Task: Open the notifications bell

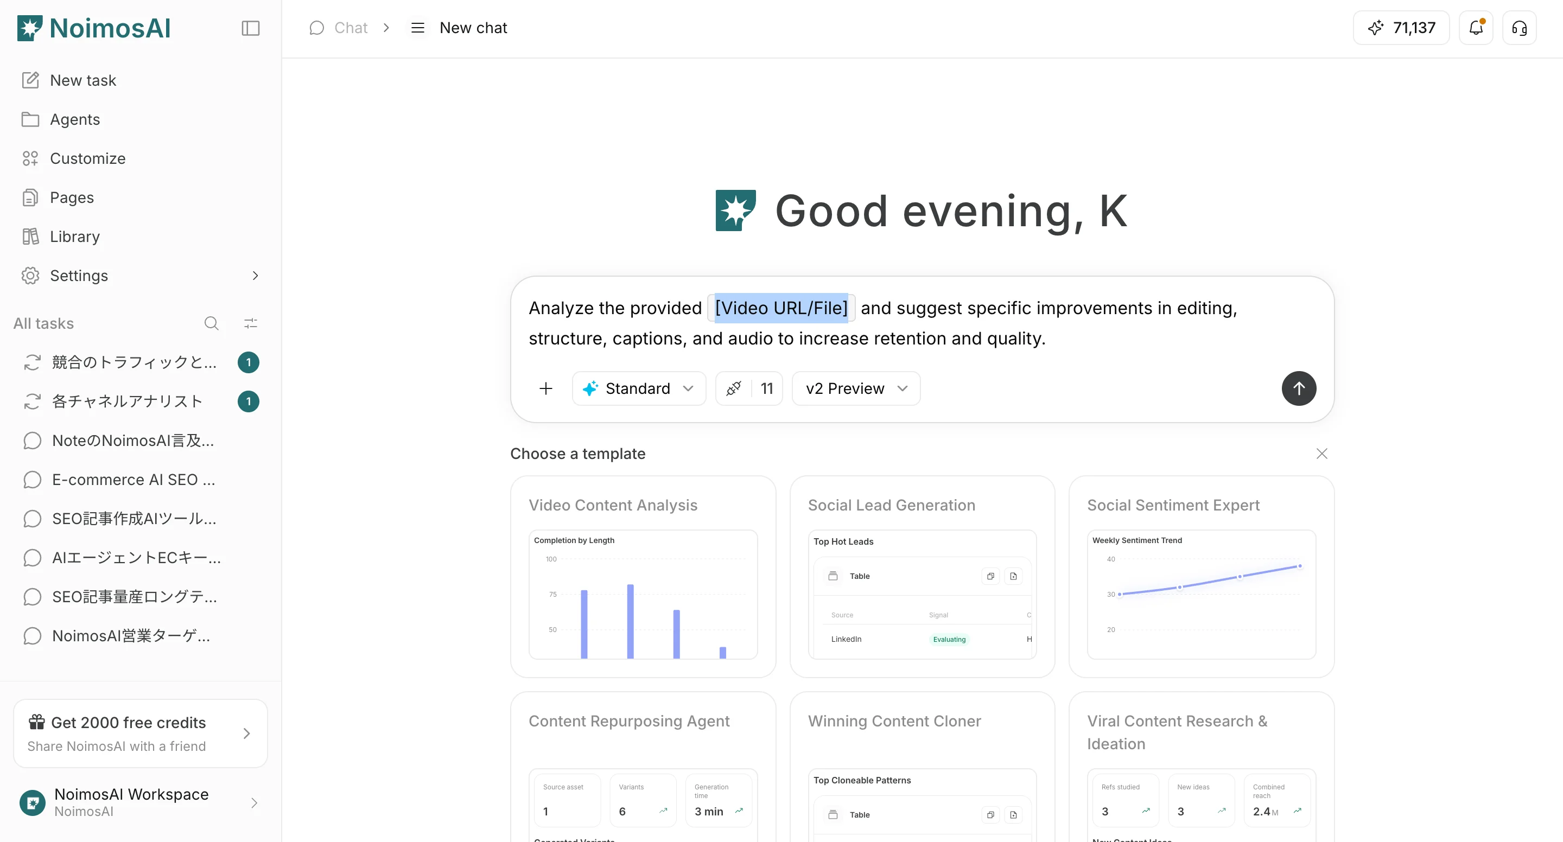Action: click(x=1476, y=28)
